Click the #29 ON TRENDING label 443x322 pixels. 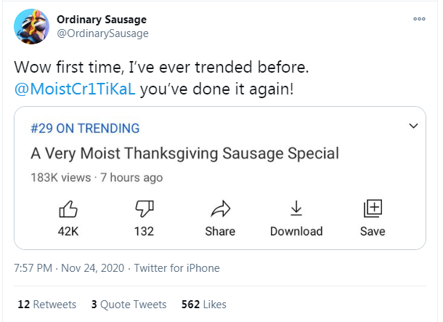tap(85, 129)
